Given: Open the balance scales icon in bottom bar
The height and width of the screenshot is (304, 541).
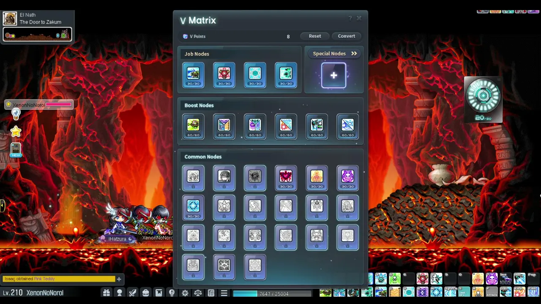Looking at the screenshot, I should pyautogui.click(x=198, y=293).
